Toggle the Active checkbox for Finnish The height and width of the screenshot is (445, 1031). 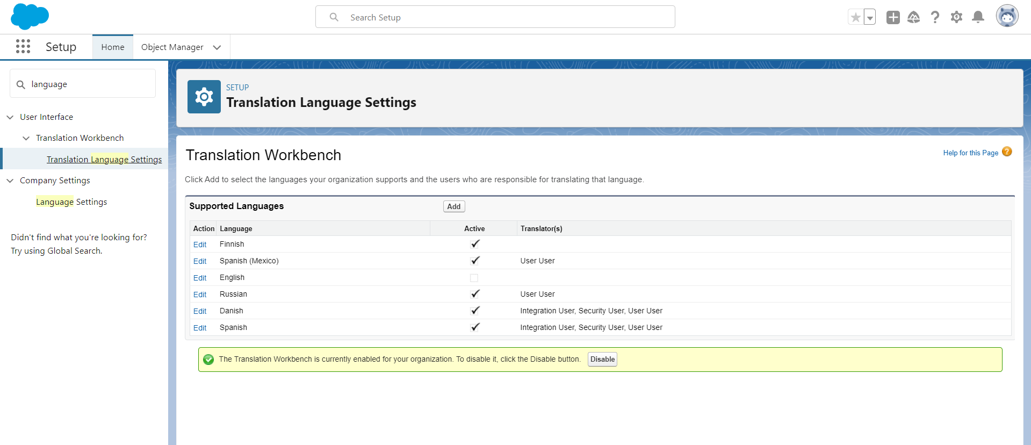[474, 244]
